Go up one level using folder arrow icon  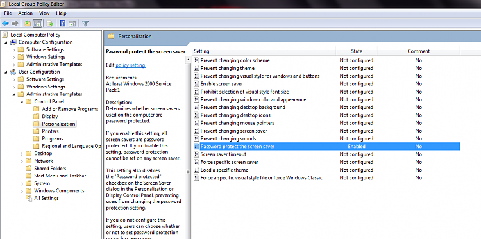(28, 23)
